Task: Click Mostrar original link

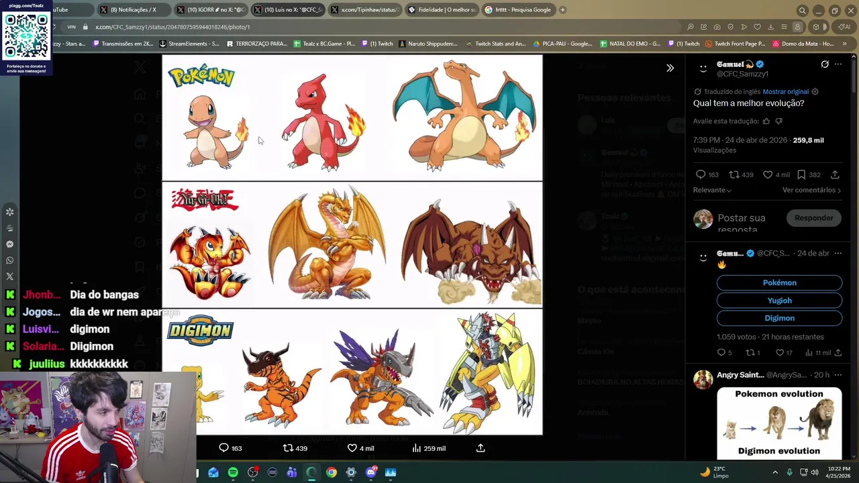Action: click(785, 91)
